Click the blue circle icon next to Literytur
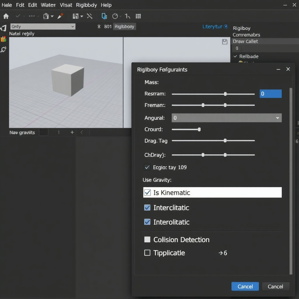The width and height of the screenshot is (299, 299). (226, 27)
